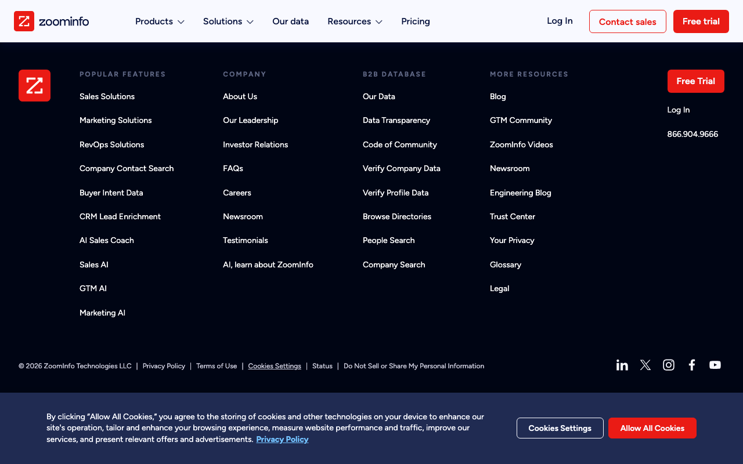Open Pricing in top navigation
The height and width of the screenshot is (464, 743).
416,21
